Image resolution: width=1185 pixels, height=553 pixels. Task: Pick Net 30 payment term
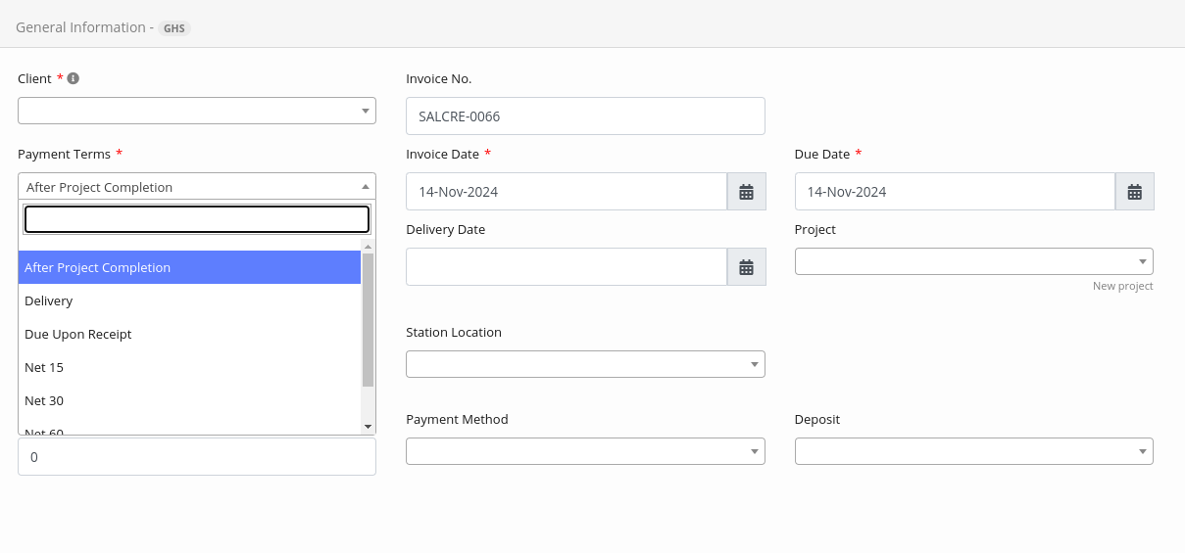44,400
